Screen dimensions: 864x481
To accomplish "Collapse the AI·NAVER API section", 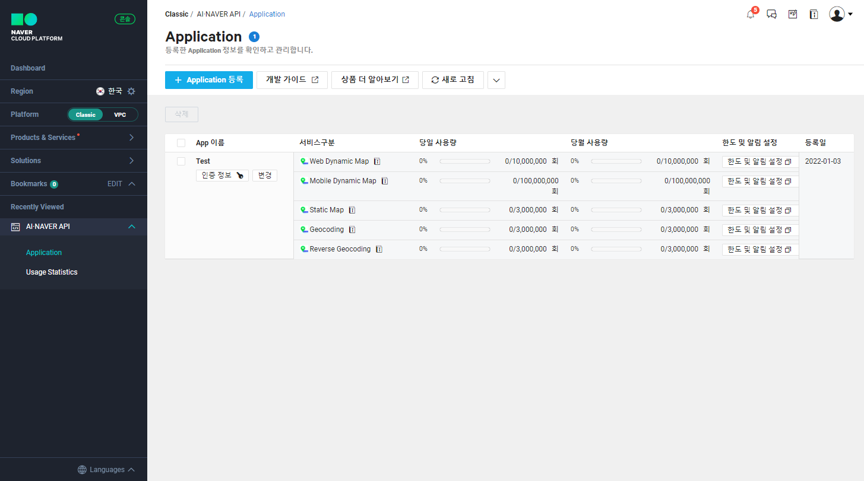I will [x=132, y=227].
